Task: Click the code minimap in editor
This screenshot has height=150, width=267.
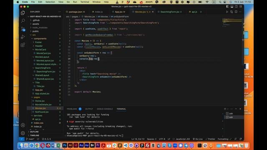Action: (x=232, y=22)
